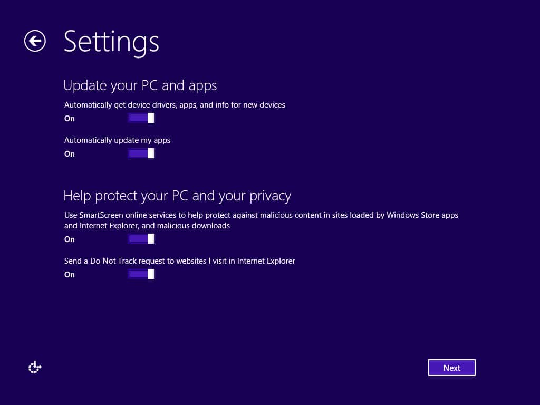The height and width of the screenshot is (405, 540).
Task: Click the Settings page title
Action: [111, 42]
